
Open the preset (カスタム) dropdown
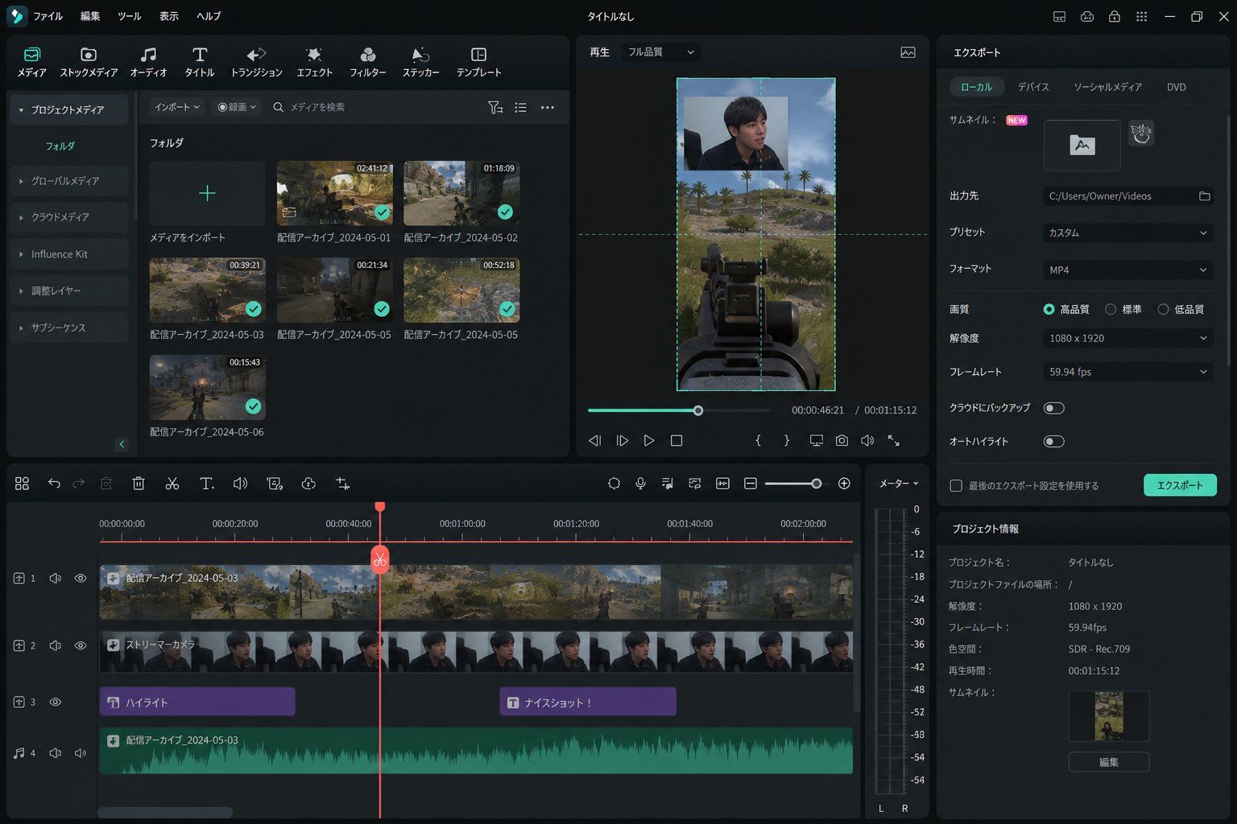1127,233
